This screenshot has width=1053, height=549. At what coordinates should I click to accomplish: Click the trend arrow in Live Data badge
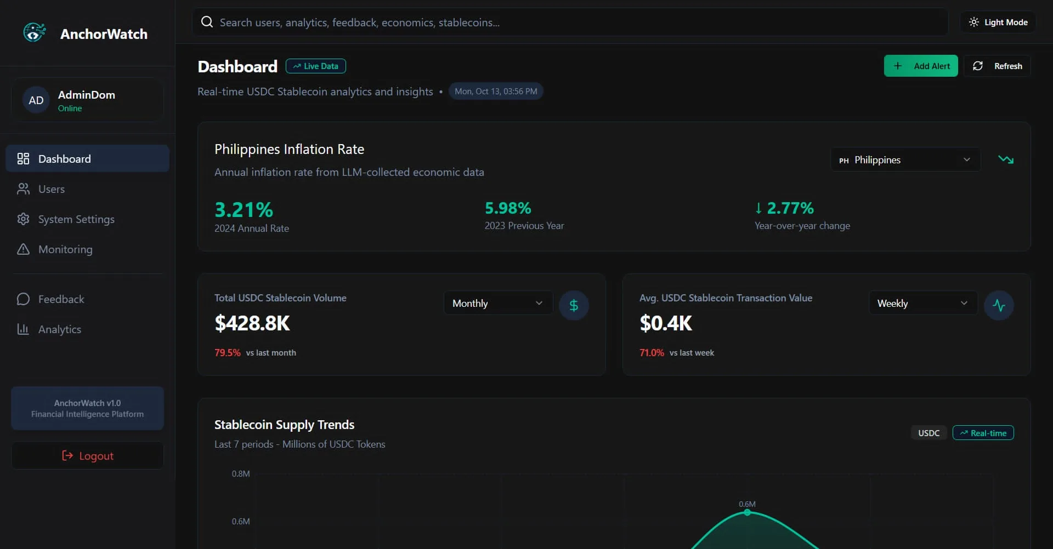[297, 66]
